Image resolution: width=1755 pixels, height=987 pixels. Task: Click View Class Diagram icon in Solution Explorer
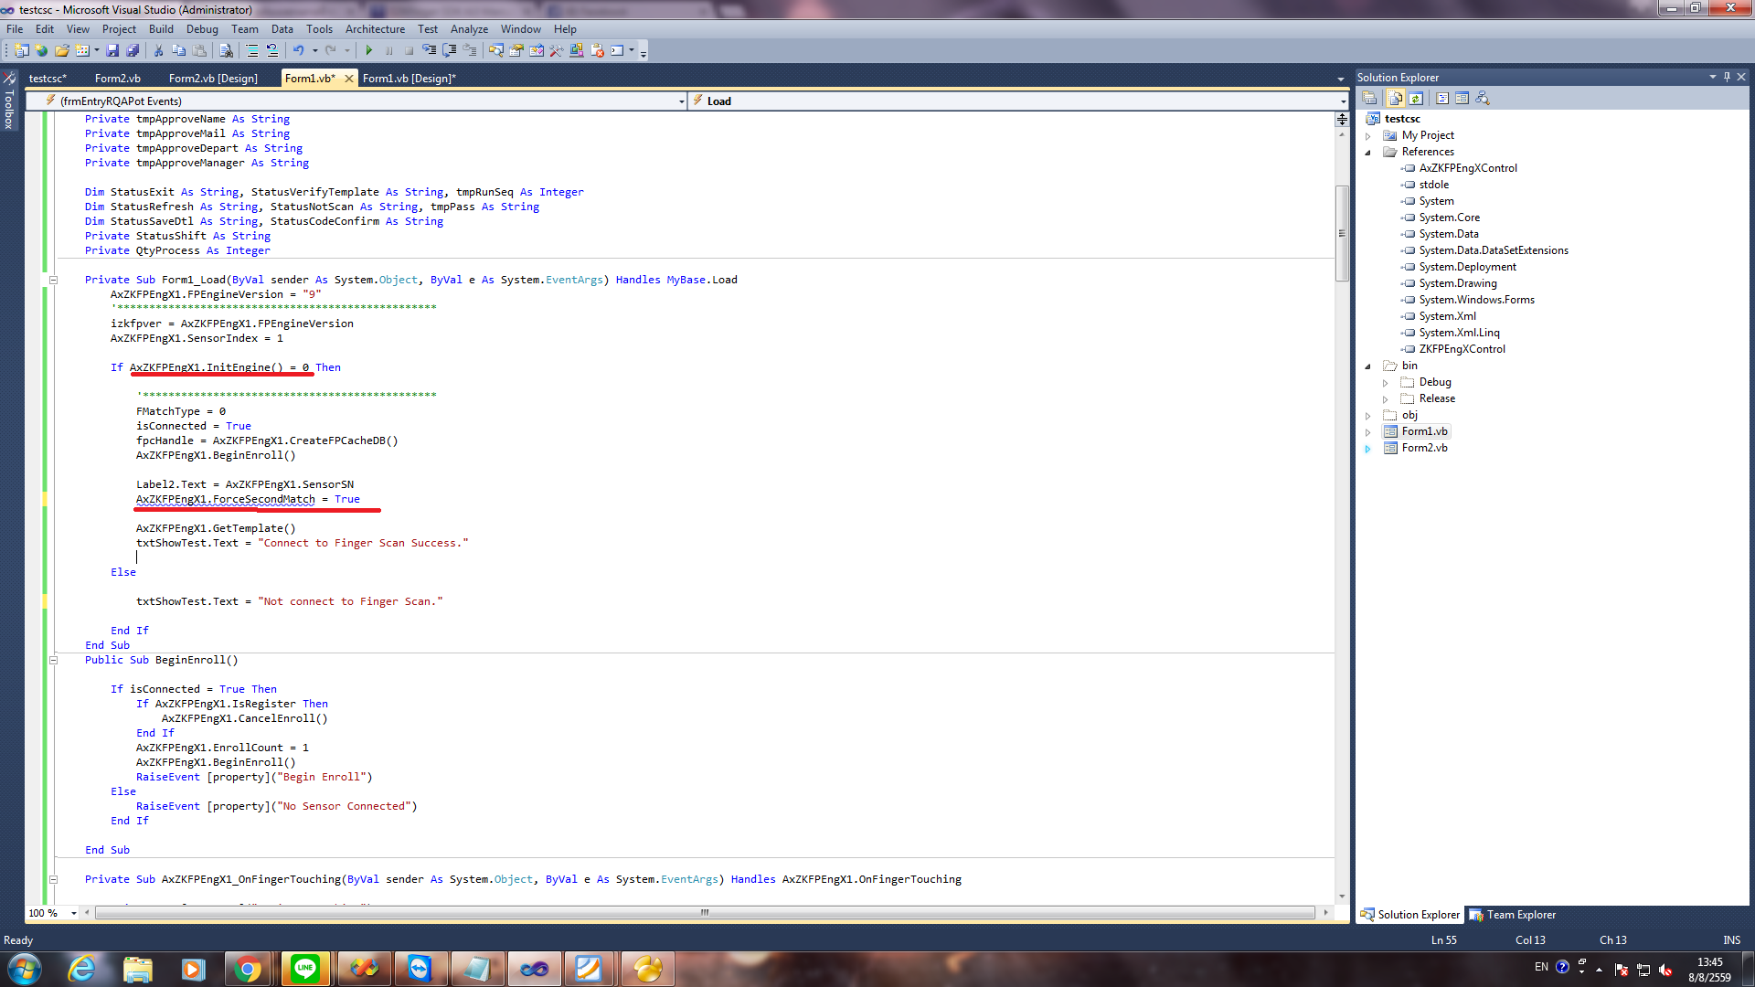tap(1483, 98)
